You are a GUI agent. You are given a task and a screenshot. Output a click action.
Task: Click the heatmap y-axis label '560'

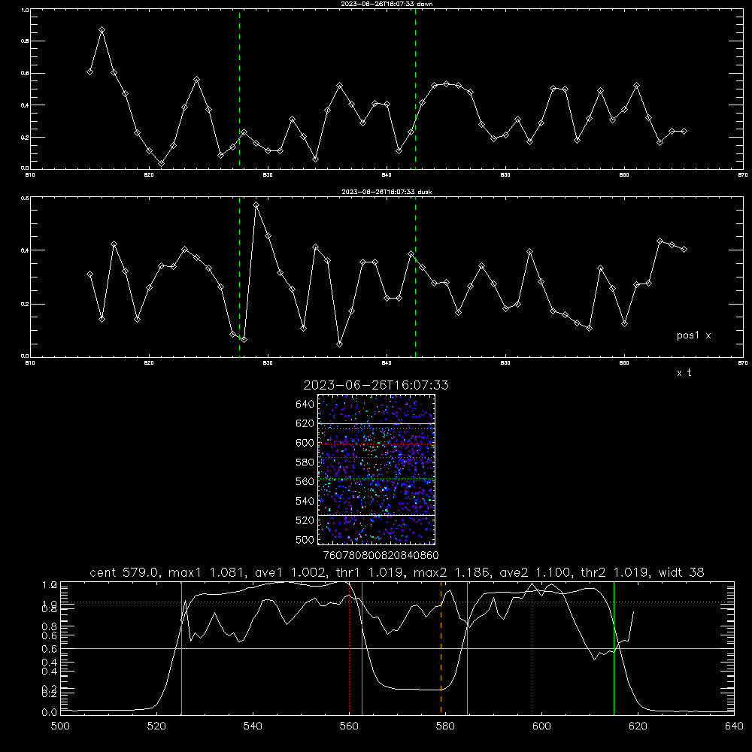click(x=305, y=481)
